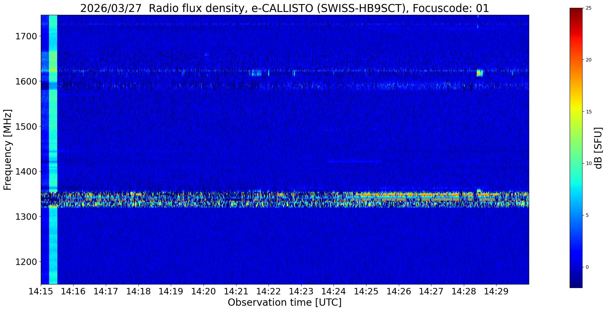The image size is (607, 311).
Task: Click the 14:16 time tick label
Action: point(73,291)
